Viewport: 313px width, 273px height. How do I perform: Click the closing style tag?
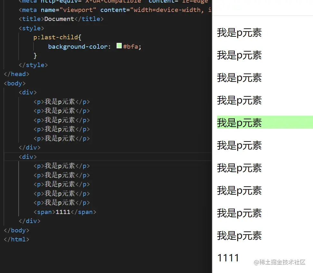pyautogui.click(x=33, y=65)
